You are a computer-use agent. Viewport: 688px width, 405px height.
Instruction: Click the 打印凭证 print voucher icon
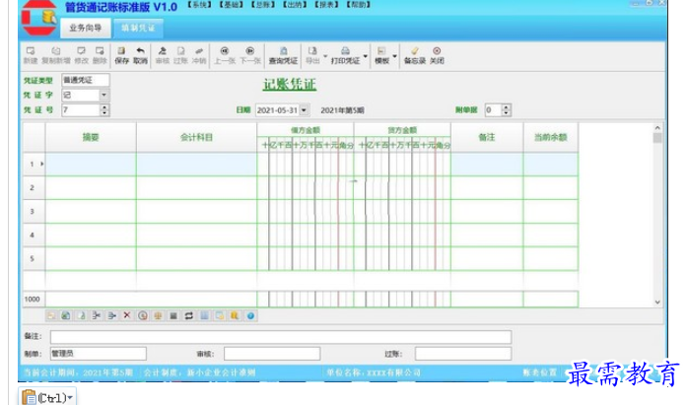[345, 53]
